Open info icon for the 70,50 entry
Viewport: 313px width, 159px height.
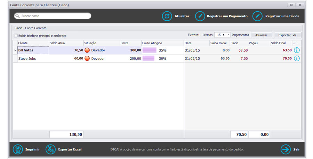[x=297, y=58]
